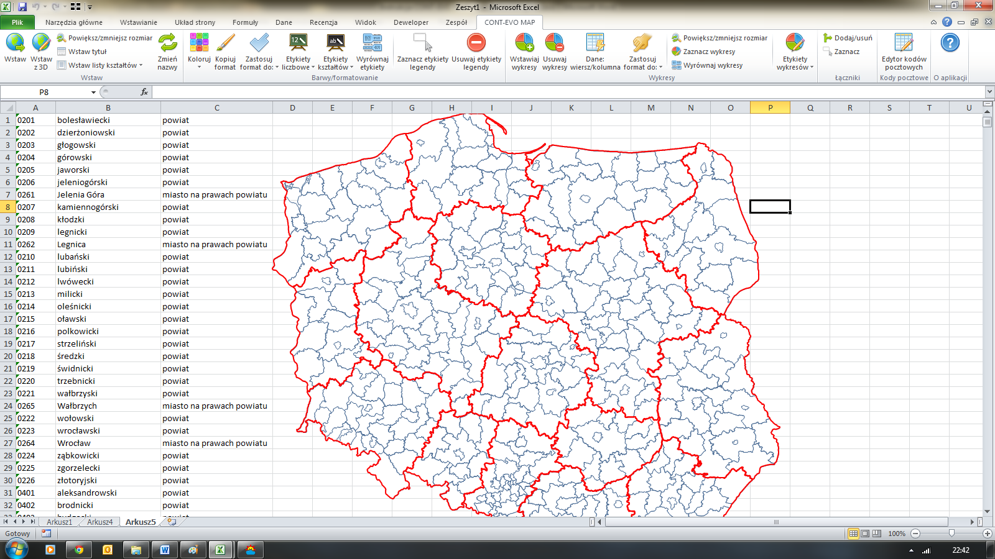Click the Wstaw map insert icon
The image size is (995, 559).
point(15,43)
